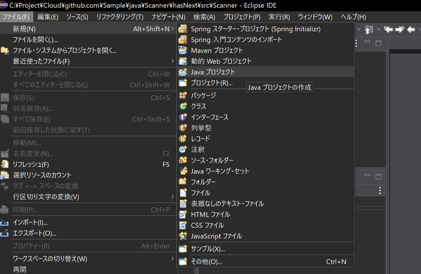Viewport: 421px width, 274px height.
Task: Open その他(O)... new wizard
Action: [266, 262]
